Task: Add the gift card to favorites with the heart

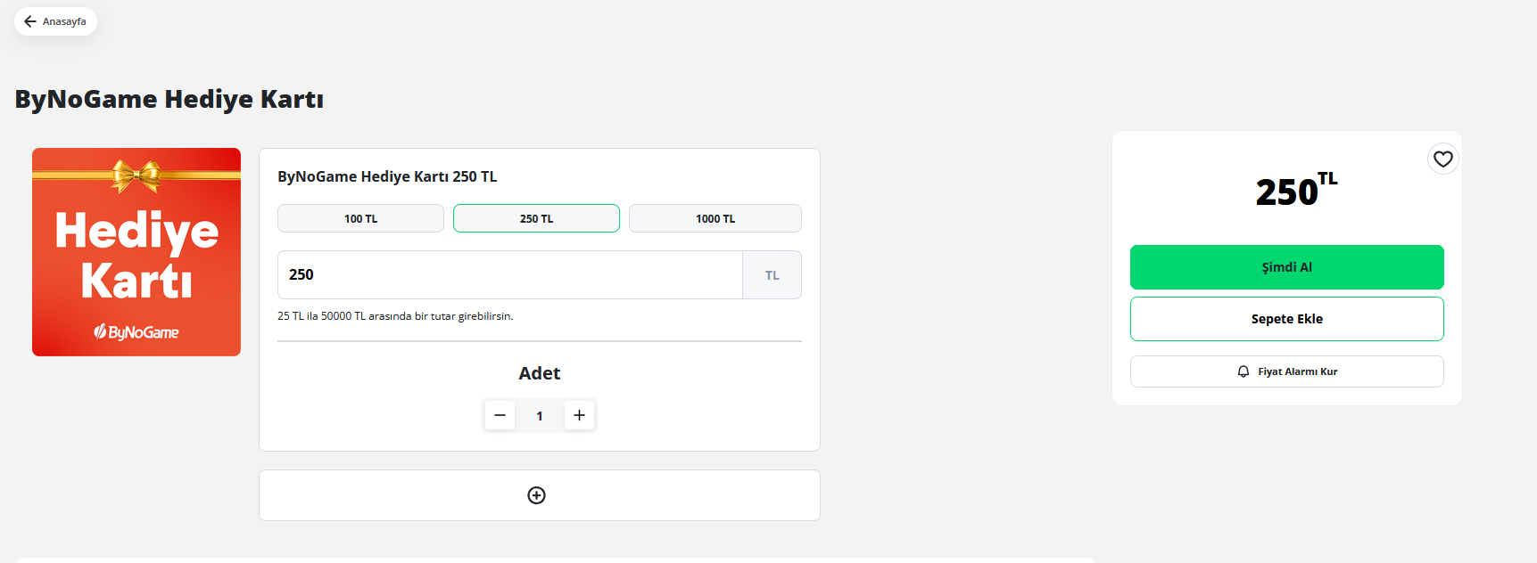Action: coord(1442,159)
